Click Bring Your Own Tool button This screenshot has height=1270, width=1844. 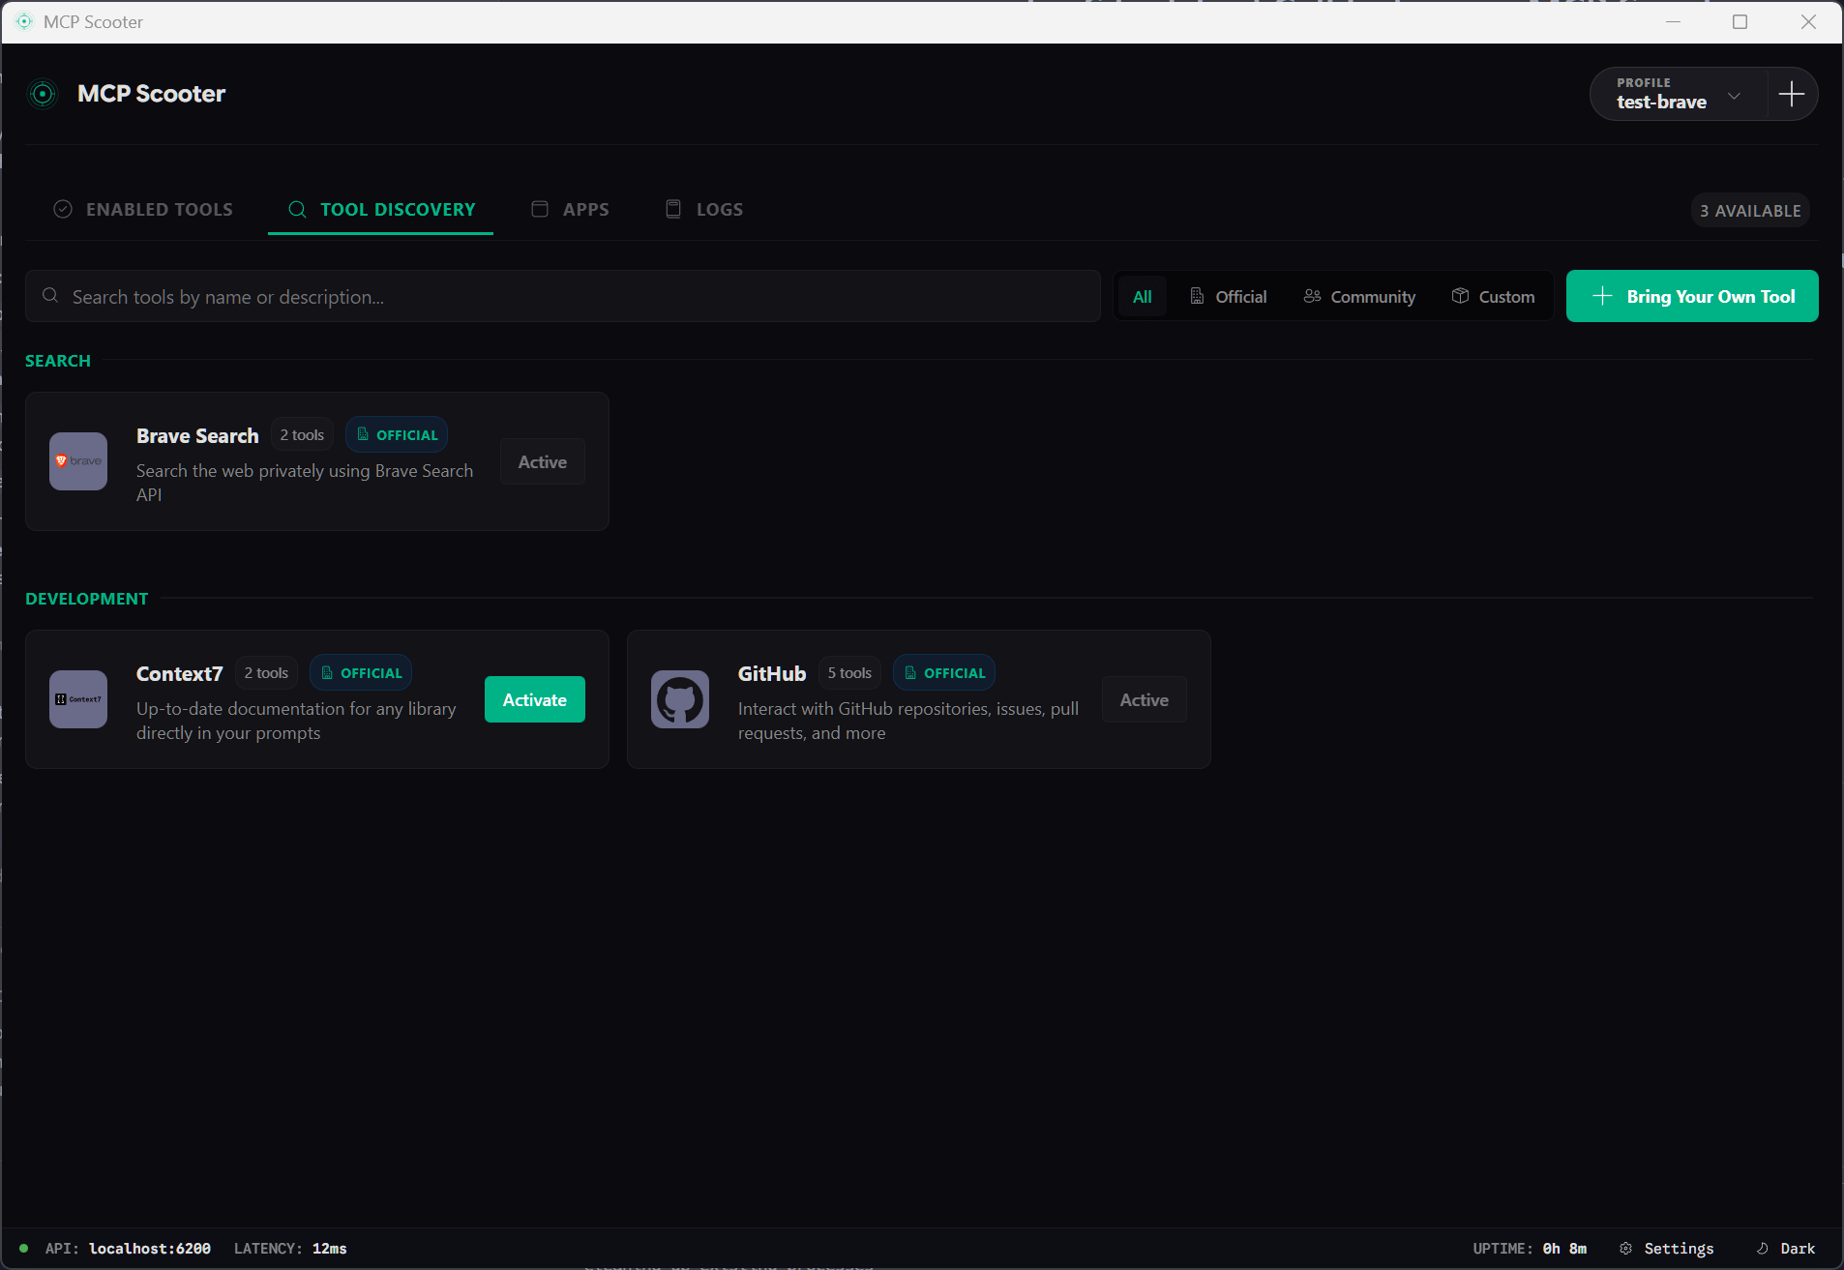click(x=1692, y=296)
